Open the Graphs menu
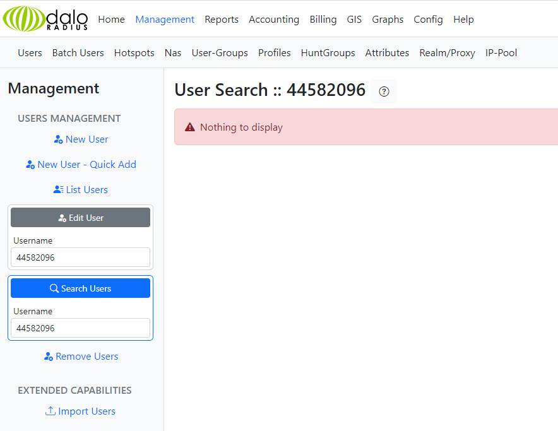 (388, 19)
